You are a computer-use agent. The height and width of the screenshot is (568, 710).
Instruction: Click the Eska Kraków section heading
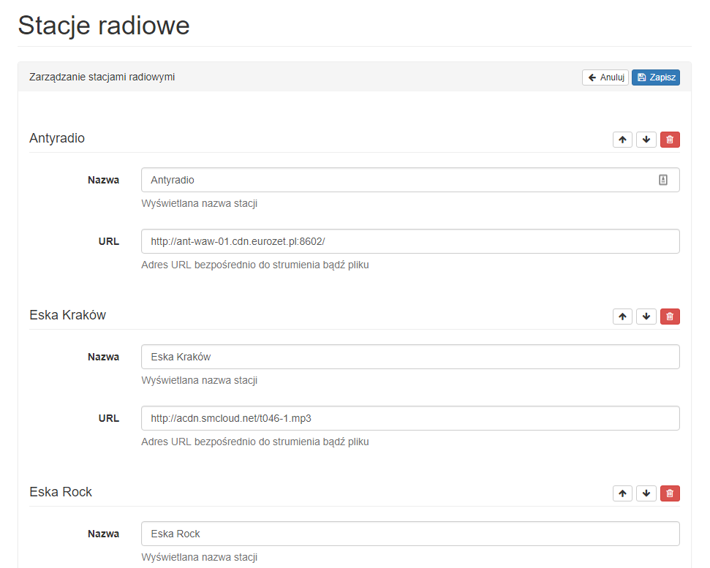tap(68, 315)
